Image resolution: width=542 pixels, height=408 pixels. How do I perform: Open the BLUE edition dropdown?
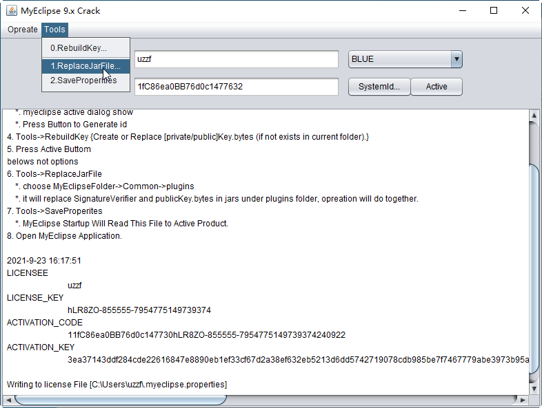405,59
